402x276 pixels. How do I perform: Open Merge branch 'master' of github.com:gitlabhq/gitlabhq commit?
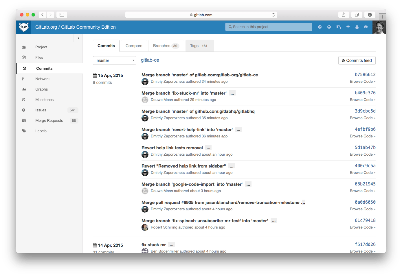pos(198,111)
